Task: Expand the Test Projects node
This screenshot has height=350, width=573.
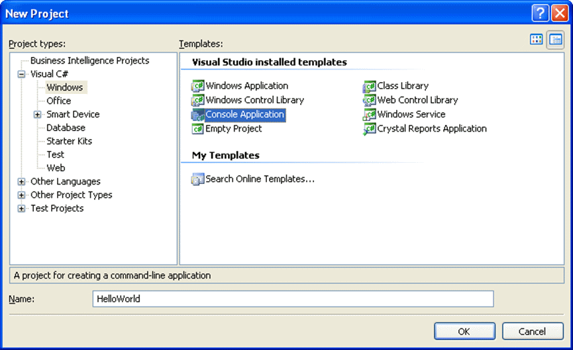Action: [x=22, y=209]
